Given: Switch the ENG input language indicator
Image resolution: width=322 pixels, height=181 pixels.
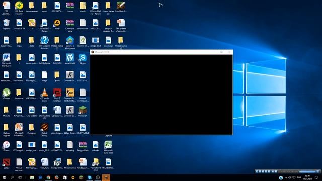Looking at the screenshot, I should click(299, 177).
